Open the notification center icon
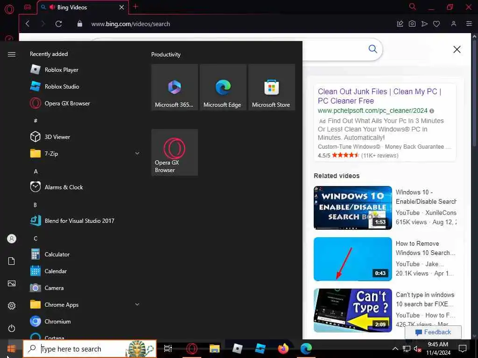 pyautogui.click(x=463, y=349)
